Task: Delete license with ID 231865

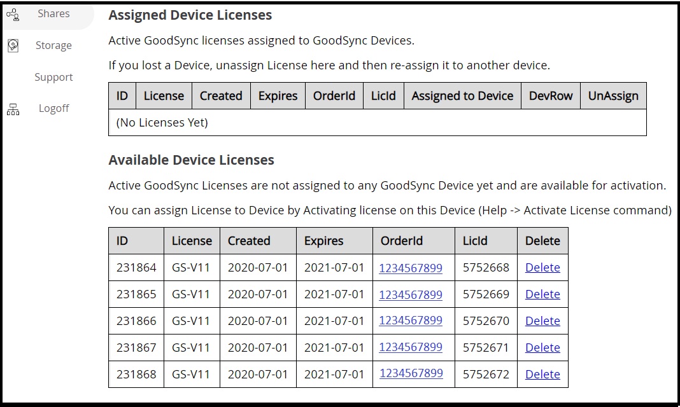Action: (542, 294)
